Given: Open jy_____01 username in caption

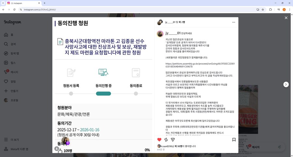Looking at the screenshot, I should tap(173, 33).
